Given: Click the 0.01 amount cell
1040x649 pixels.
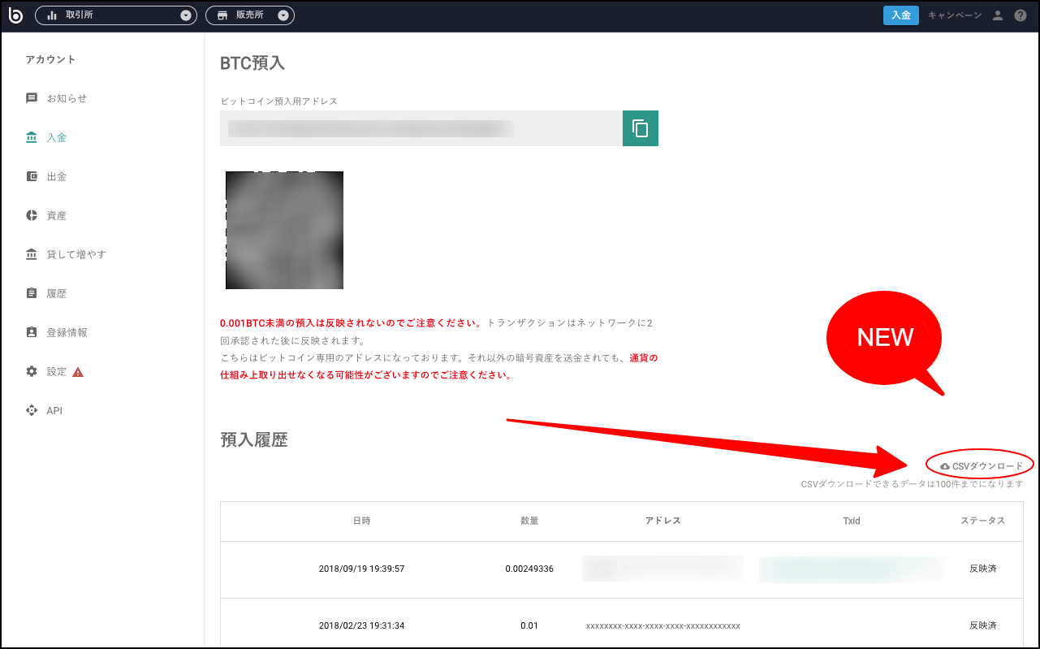Looking at the screenshot, I should pos(529,625).
